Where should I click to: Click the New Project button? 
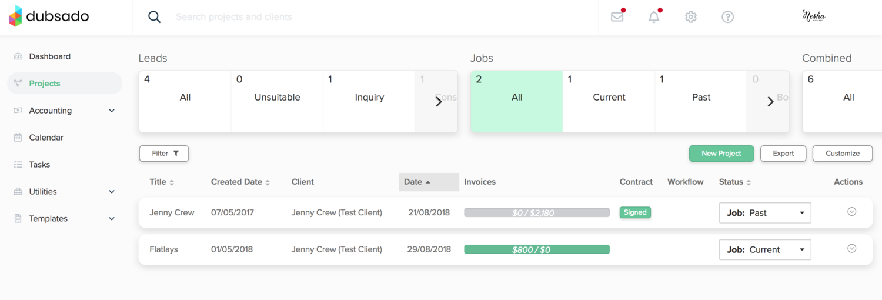click(x=721, y=154)
